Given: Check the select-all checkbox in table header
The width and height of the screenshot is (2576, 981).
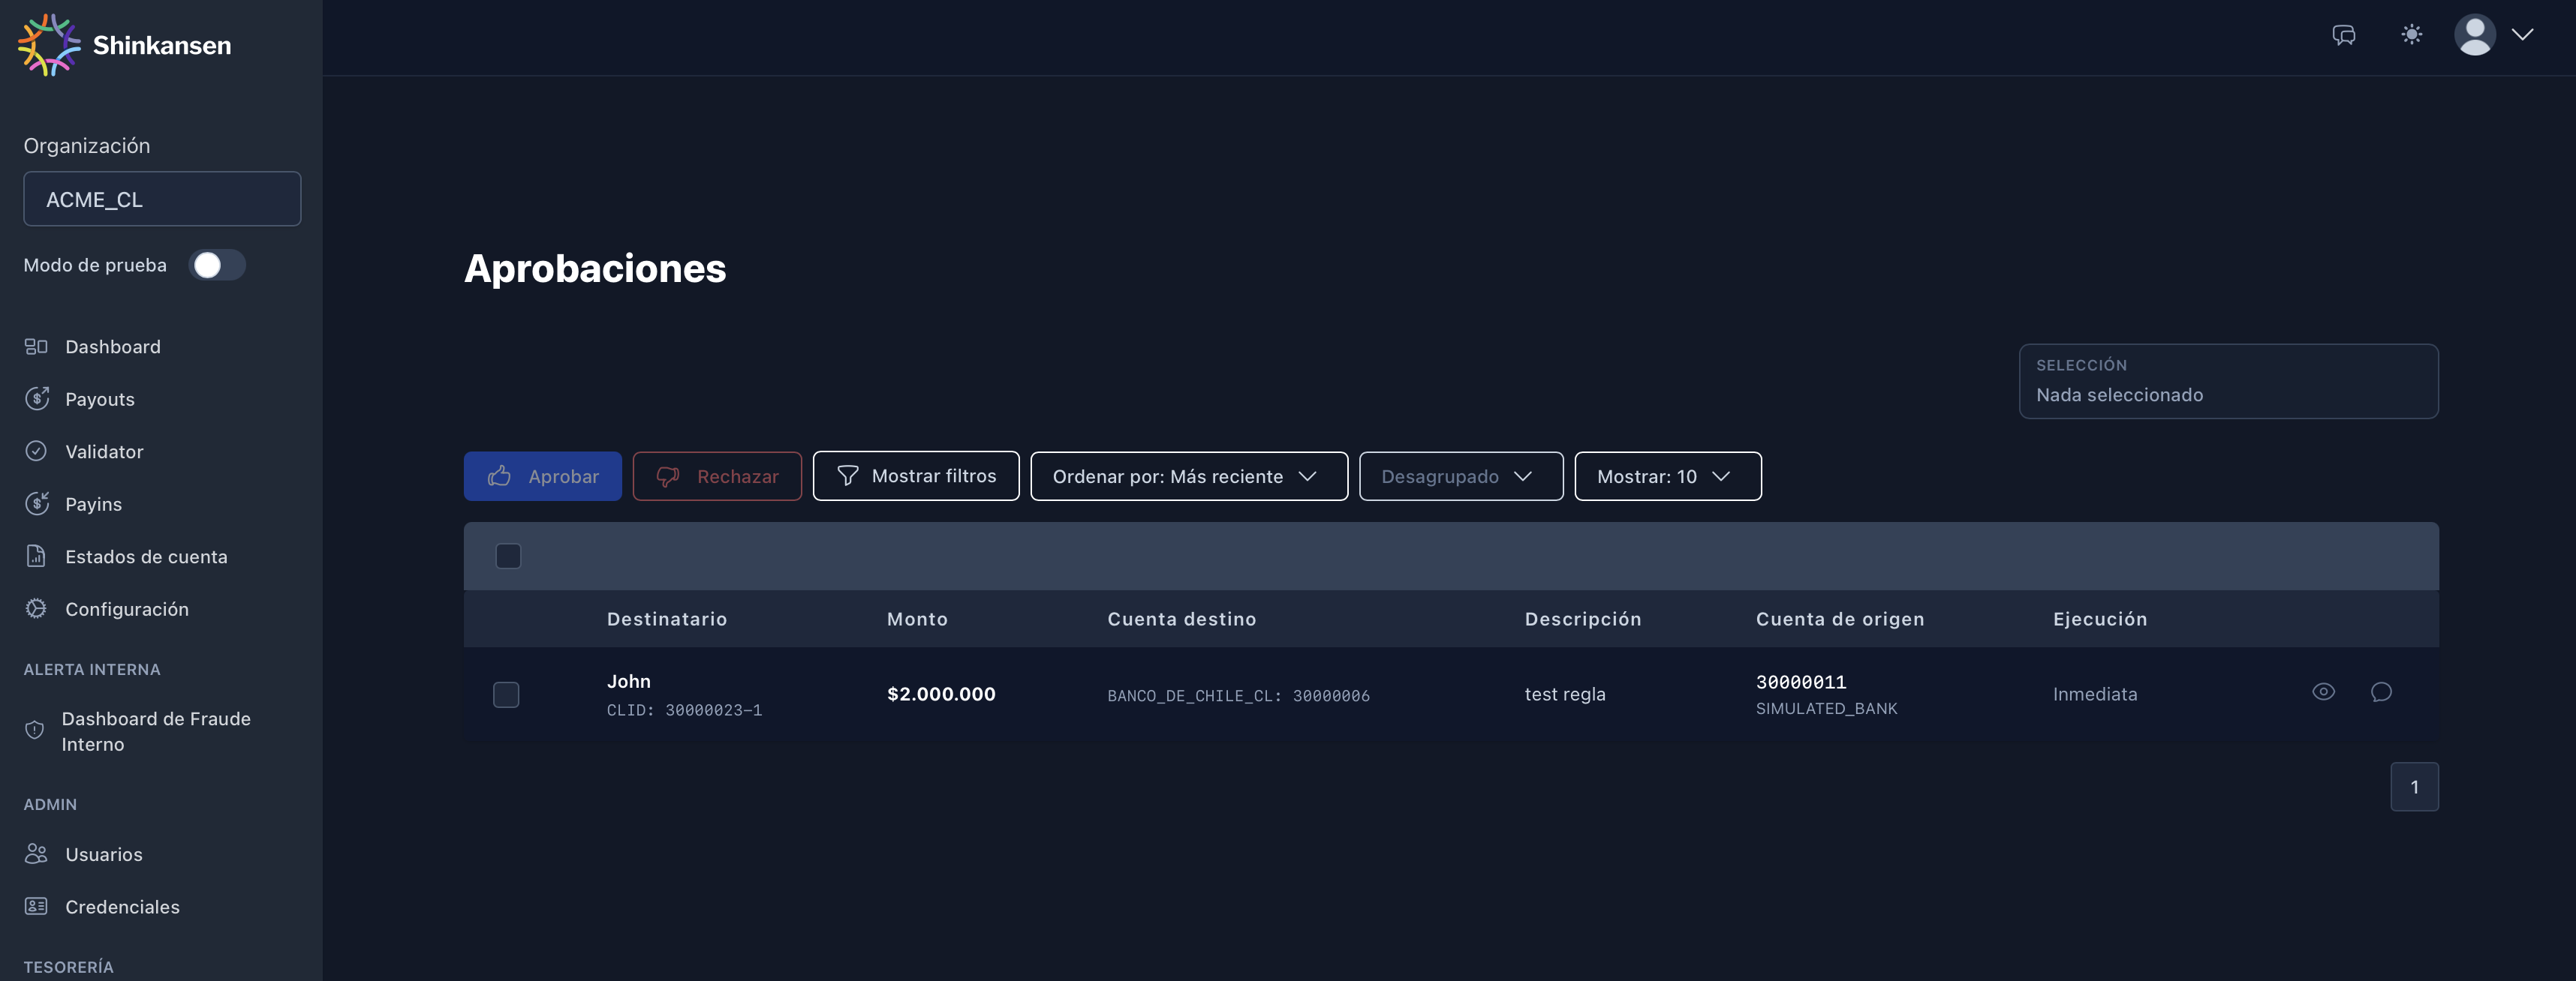Looking at the screenshot, I should coord(508,556).
